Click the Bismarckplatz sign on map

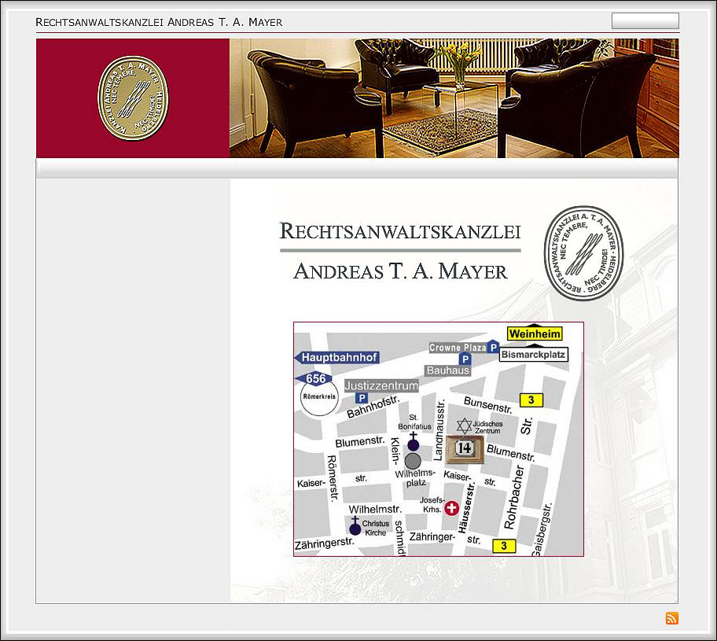[x=533, y=355]
